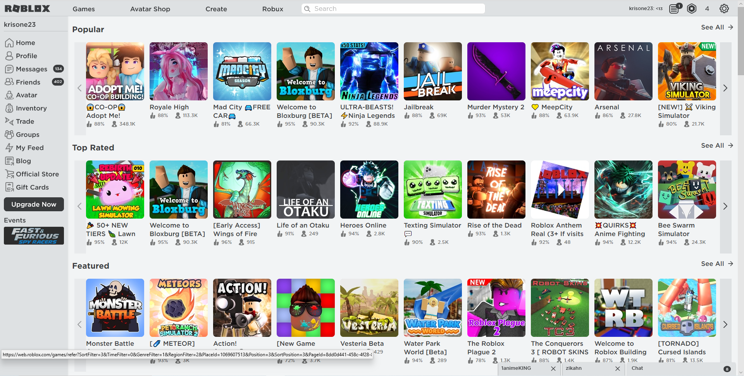Open the zikahn chat conversation
This screenshot has height=376, width=744.
coord(573,368)
